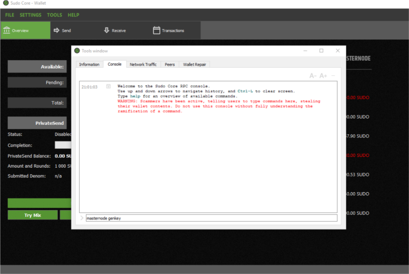The image size is (409, 274).
Task: Click the Amount and Rounds label
Action: click(x=29, y=166)
